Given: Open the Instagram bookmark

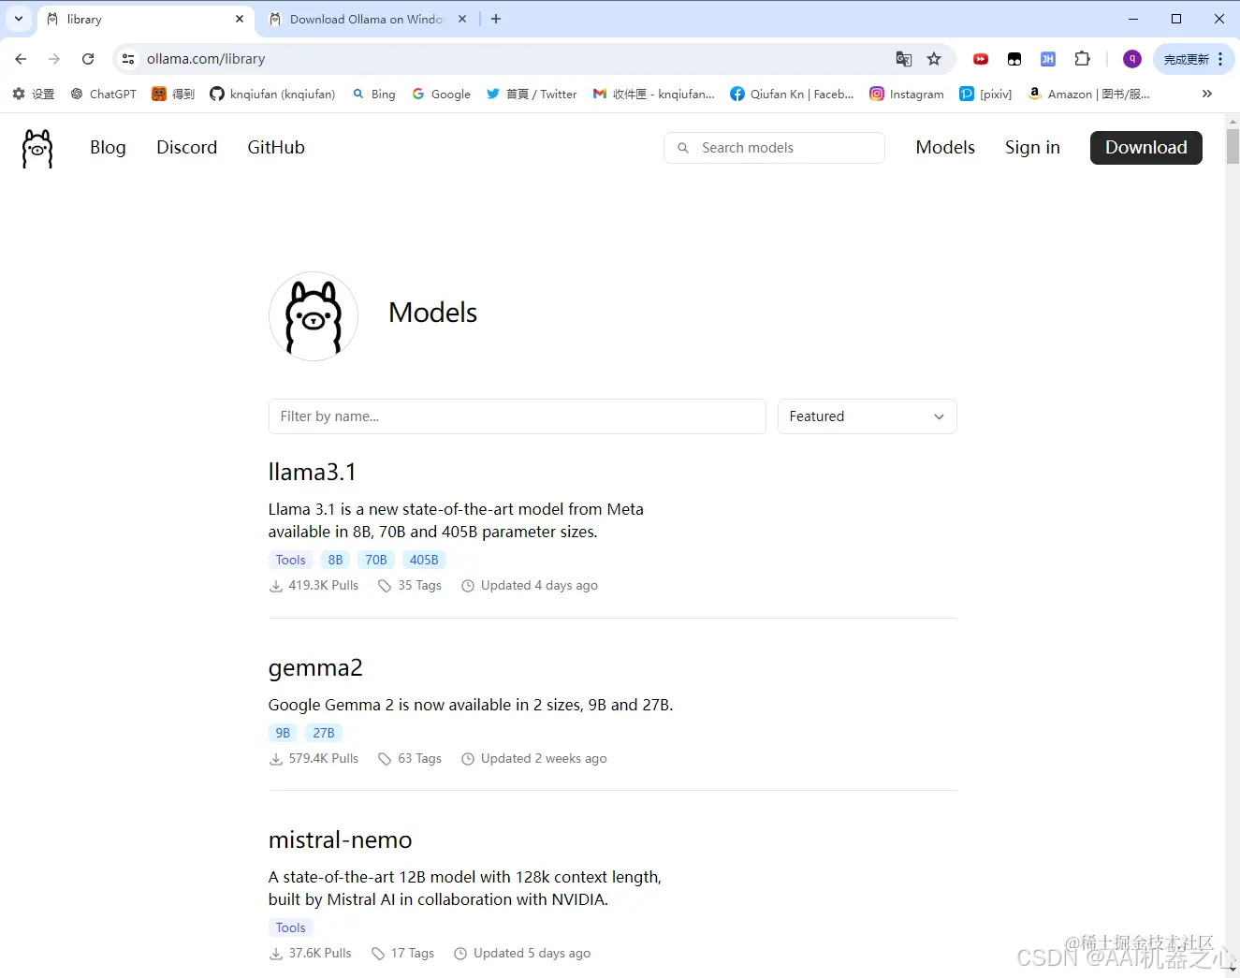Looking at the screenshot, I should pos(907,94).
